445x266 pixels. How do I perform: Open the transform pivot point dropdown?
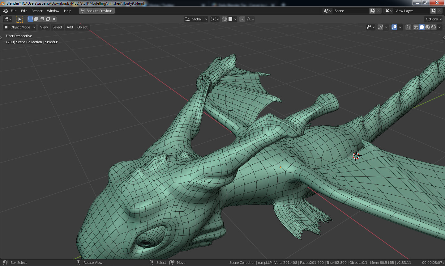[215, 19]
